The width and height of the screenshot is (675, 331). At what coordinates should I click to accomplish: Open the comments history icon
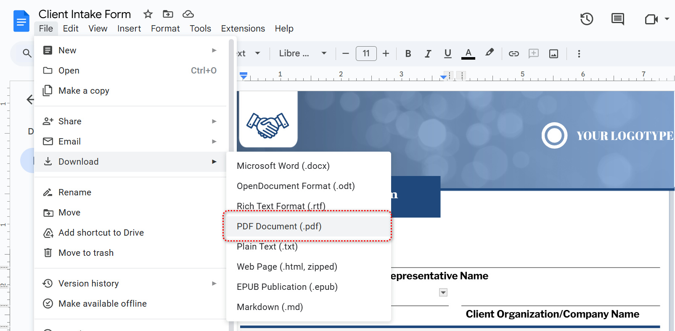click(x=617, y=19)
